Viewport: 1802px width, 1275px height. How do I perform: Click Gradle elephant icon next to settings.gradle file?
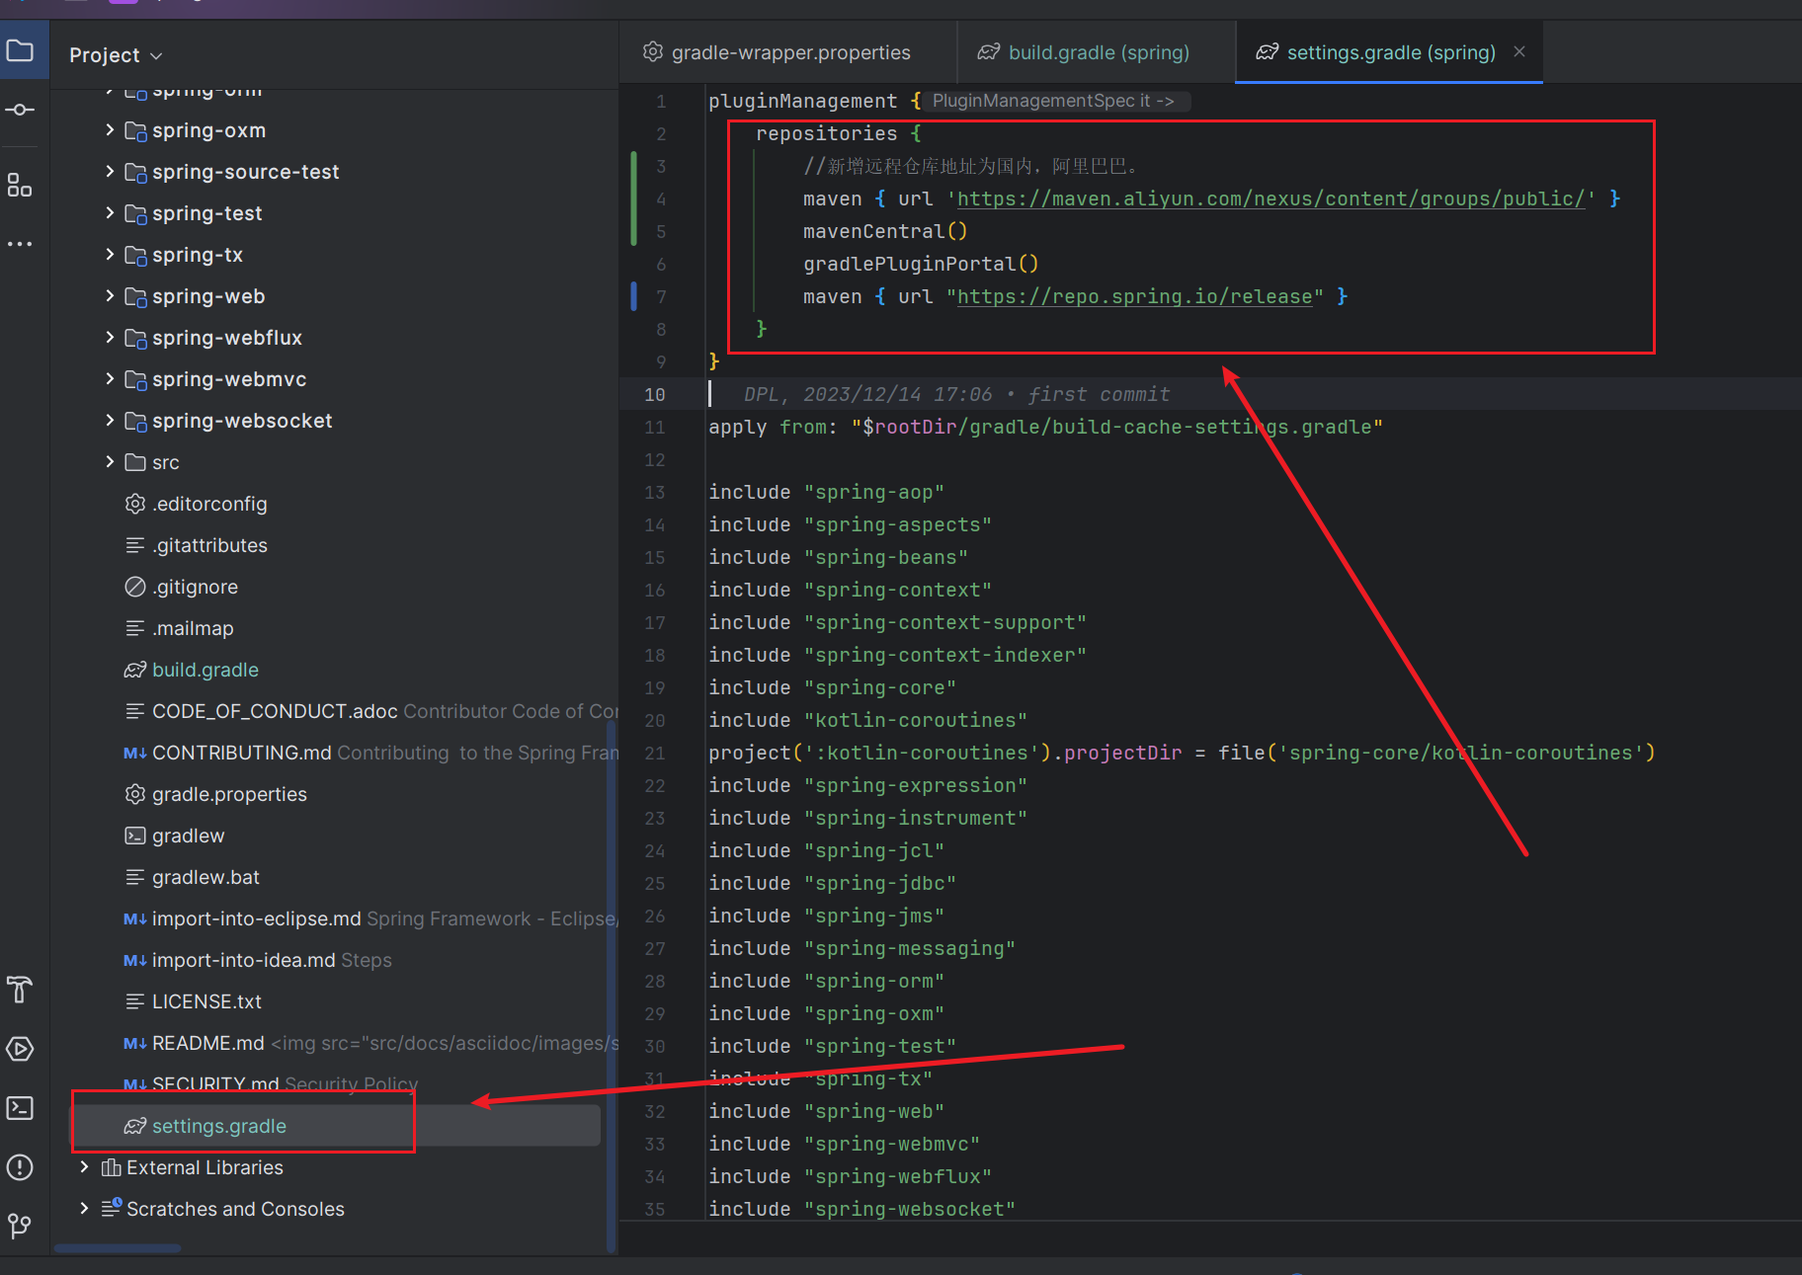[135, 1126]
